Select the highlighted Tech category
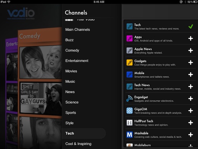Image resolution: width=198 pixels, height=149 pixels. (84, 133)
